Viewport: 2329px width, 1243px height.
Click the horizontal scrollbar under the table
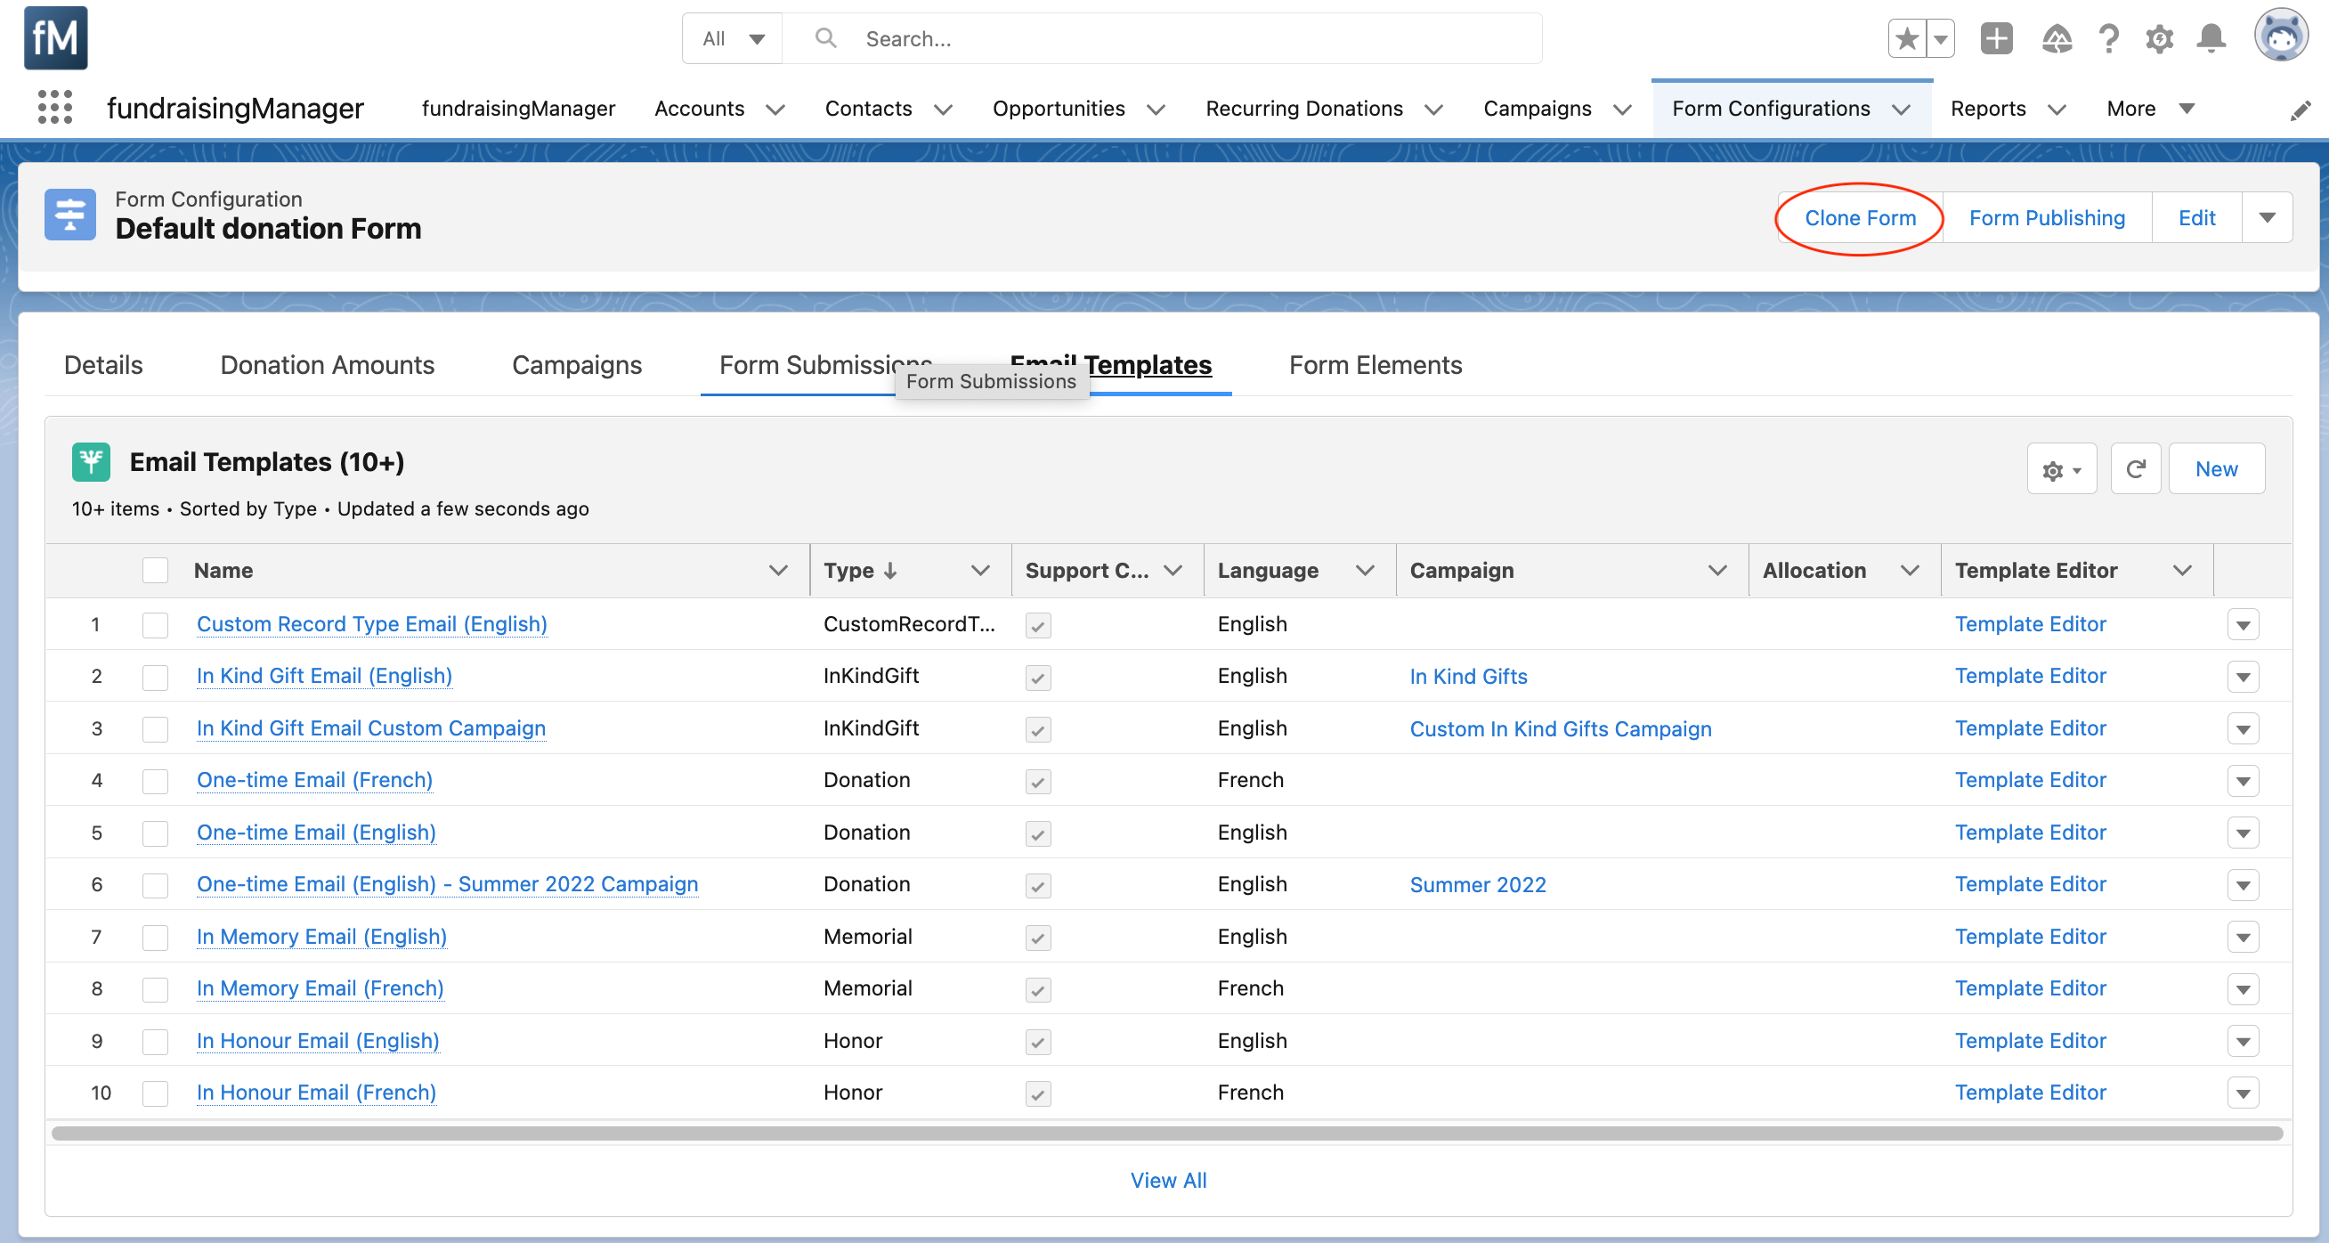(1166, 1133)
